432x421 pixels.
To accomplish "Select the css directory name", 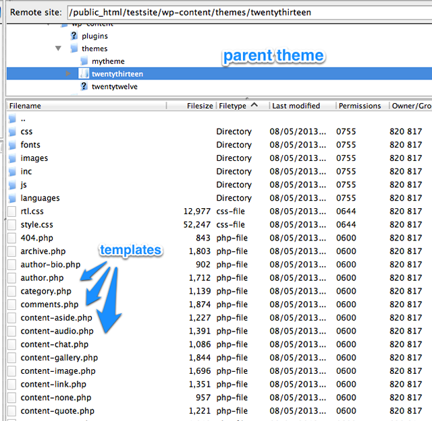I will 26,132.
